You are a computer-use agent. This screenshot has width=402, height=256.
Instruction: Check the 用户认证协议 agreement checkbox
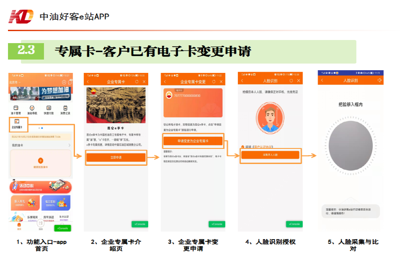click(x=242, y=147)
